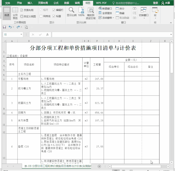Arrange all windows (全部重排)
Image resolution: width=175 pixels, height=171 pixels.
[105, 13]
